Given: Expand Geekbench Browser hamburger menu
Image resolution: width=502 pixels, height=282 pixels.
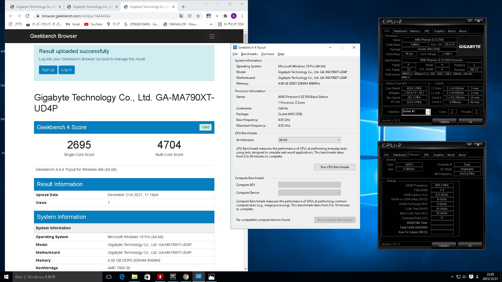Looking at the screenshot, I should tap(212, 36).
